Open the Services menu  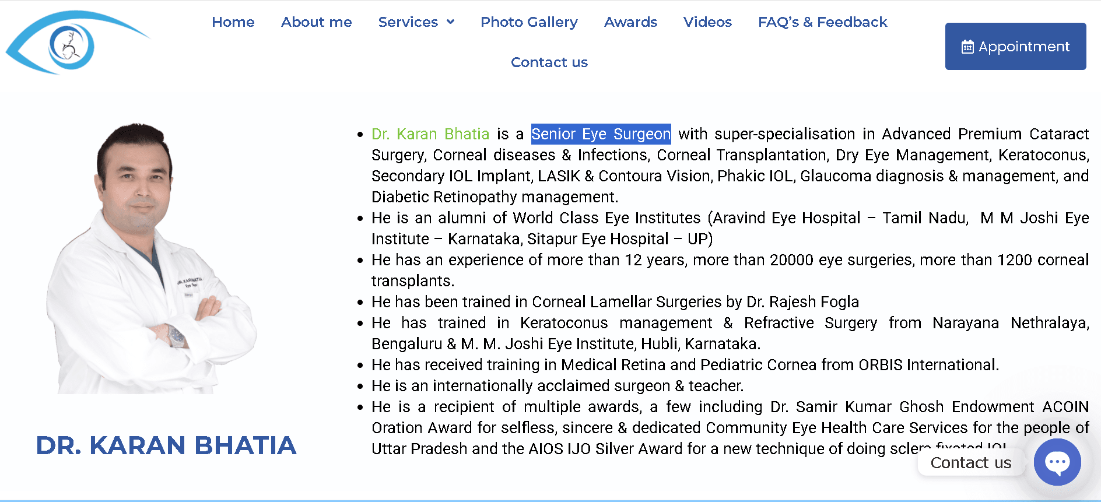(x=408, y=22)
